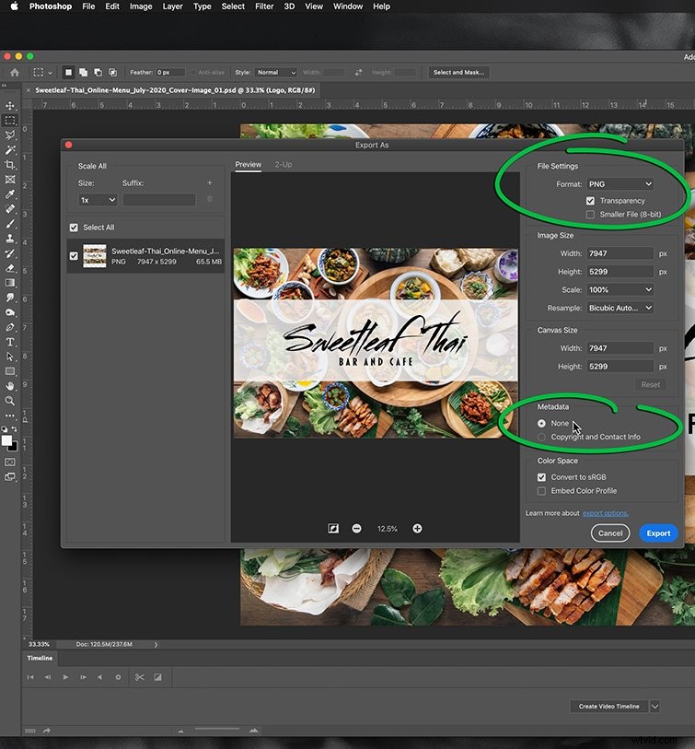This screenshot has width=695, height=749.
Task: Select the Rectangular Marquee tool in toolbar
Action: click(x=9, y=121)
